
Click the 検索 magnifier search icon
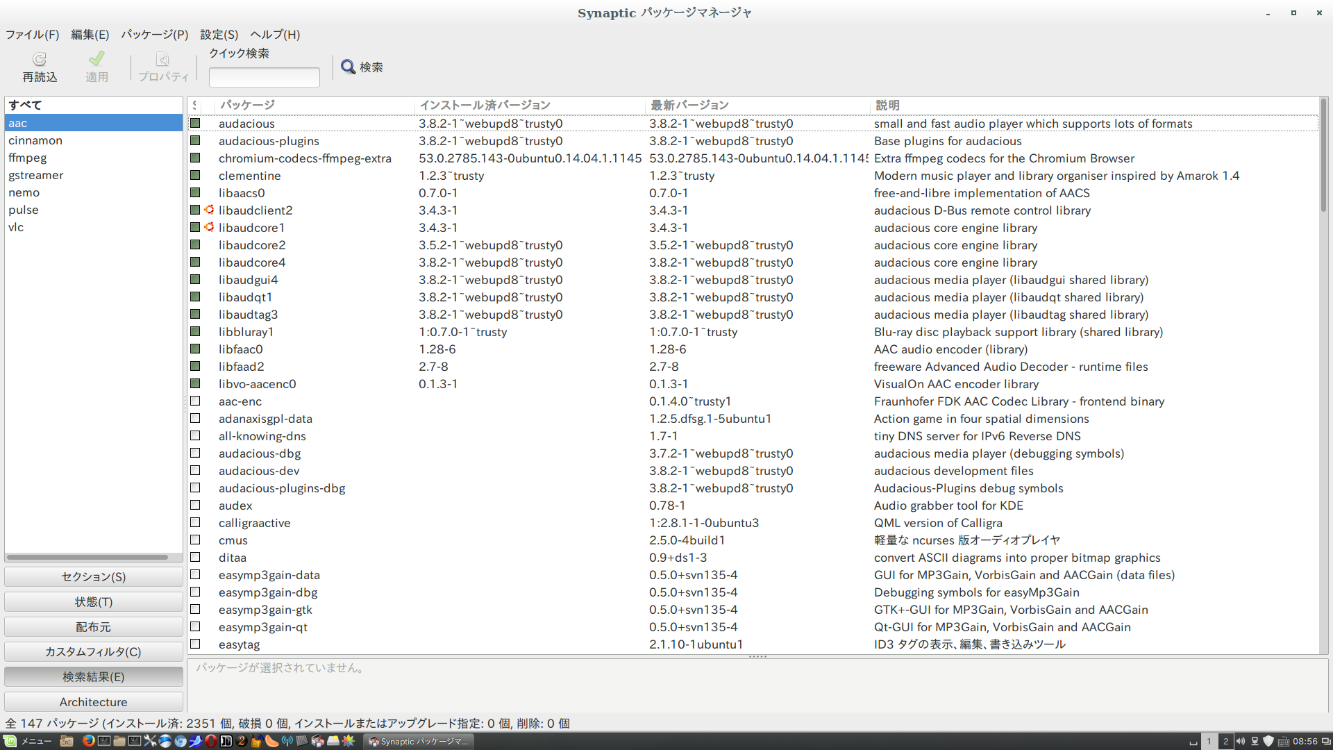[x=348, y=67]
